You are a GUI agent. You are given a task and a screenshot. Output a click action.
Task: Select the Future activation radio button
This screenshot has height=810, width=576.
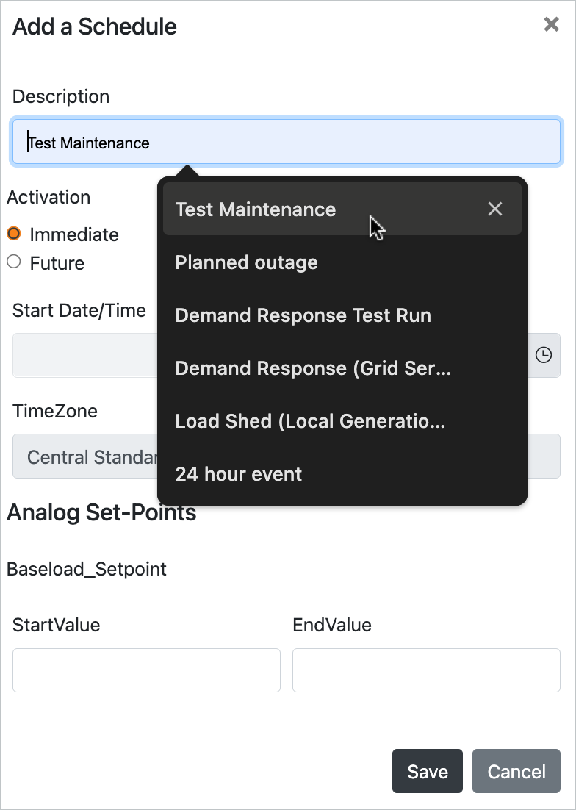pyautogui.click(x=12, y=262)
